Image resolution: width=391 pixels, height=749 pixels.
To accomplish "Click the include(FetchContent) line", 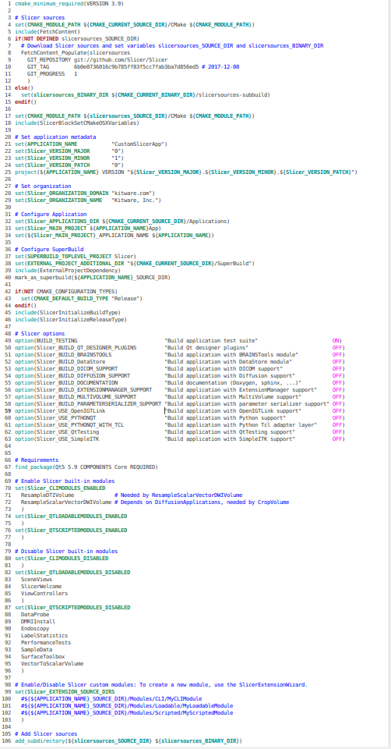I will (x=48, y=31).
